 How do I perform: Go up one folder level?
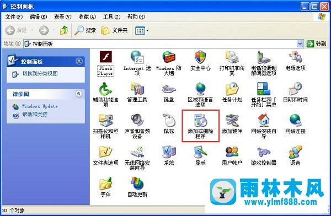click(64, 30)
